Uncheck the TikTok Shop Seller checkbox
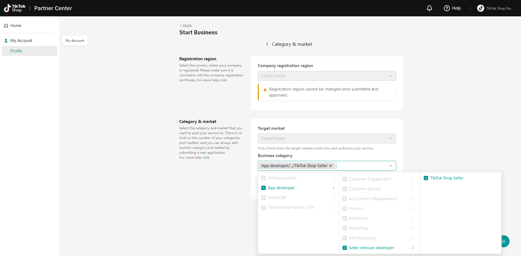The width and height of the screenshot is (521, 256). click(x=426, y=178)
